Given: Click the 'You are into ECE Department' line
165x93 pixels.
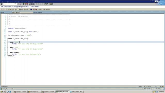Looking at the screenshot, I should [x=28, y=44].
